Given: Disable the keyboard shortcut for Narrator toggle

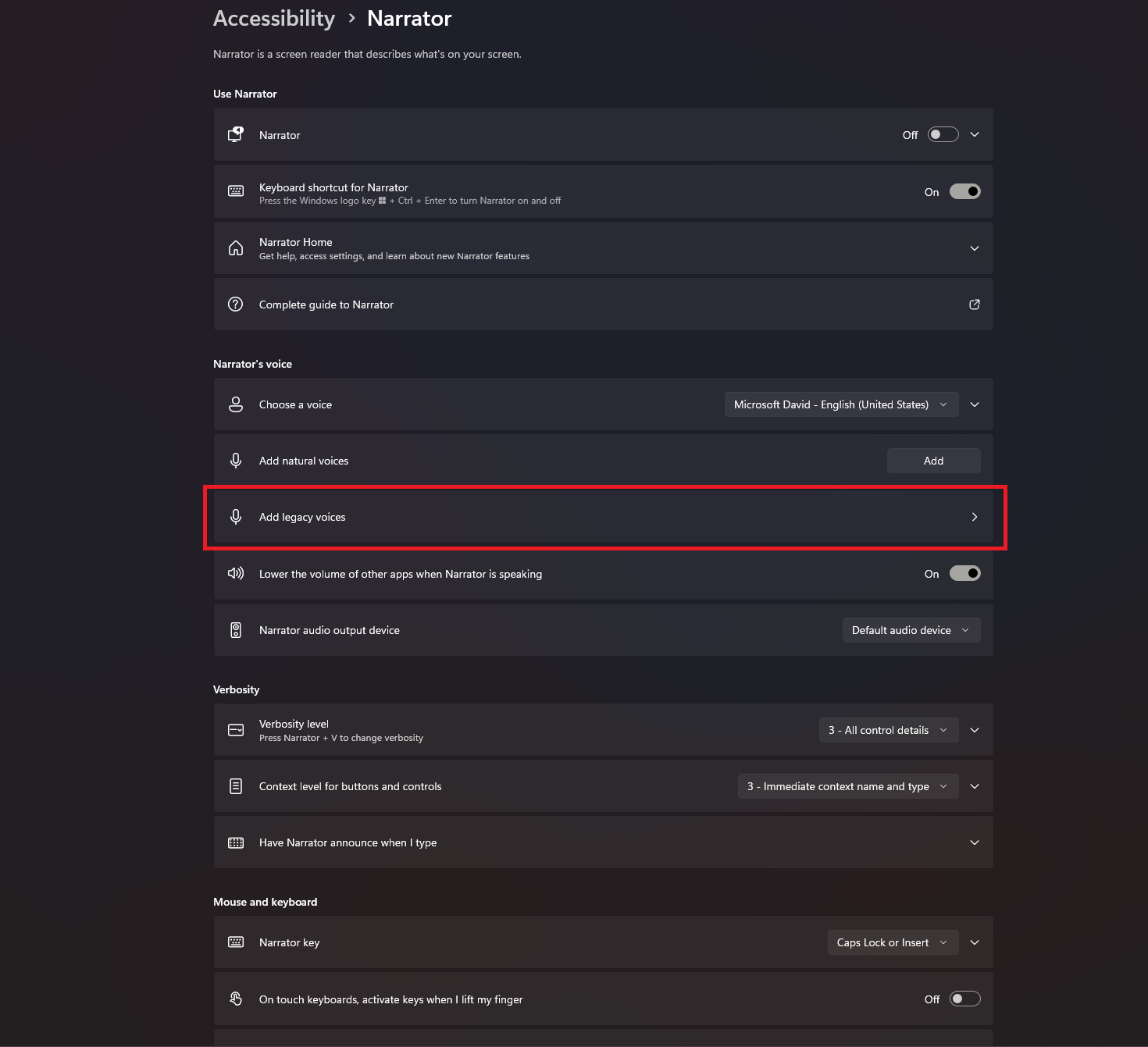Looking at the screenshot, I should pos(964,192).
